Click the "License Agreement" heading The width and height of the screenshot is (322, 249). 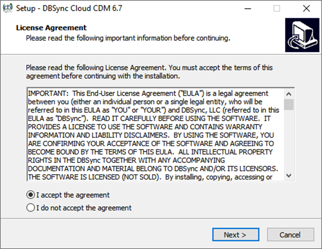pos(52,27)
